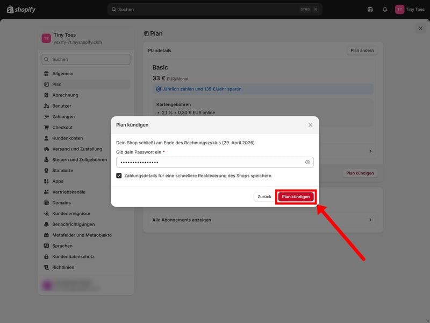Viewport: 430px width, 323px height.
Task: Uncheck the Zahlungsdetails speichern checkbox
Action: coord(119,175)
